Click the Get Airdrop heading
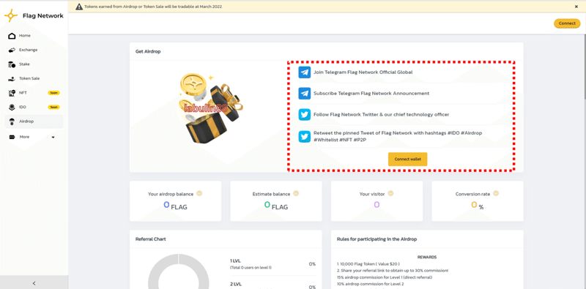The height and width of the screenshot is (289, 586). pos(148,51)
